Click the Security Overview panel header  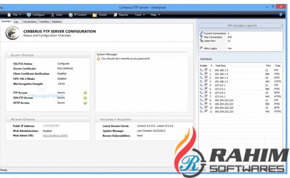tap(48, 55)
